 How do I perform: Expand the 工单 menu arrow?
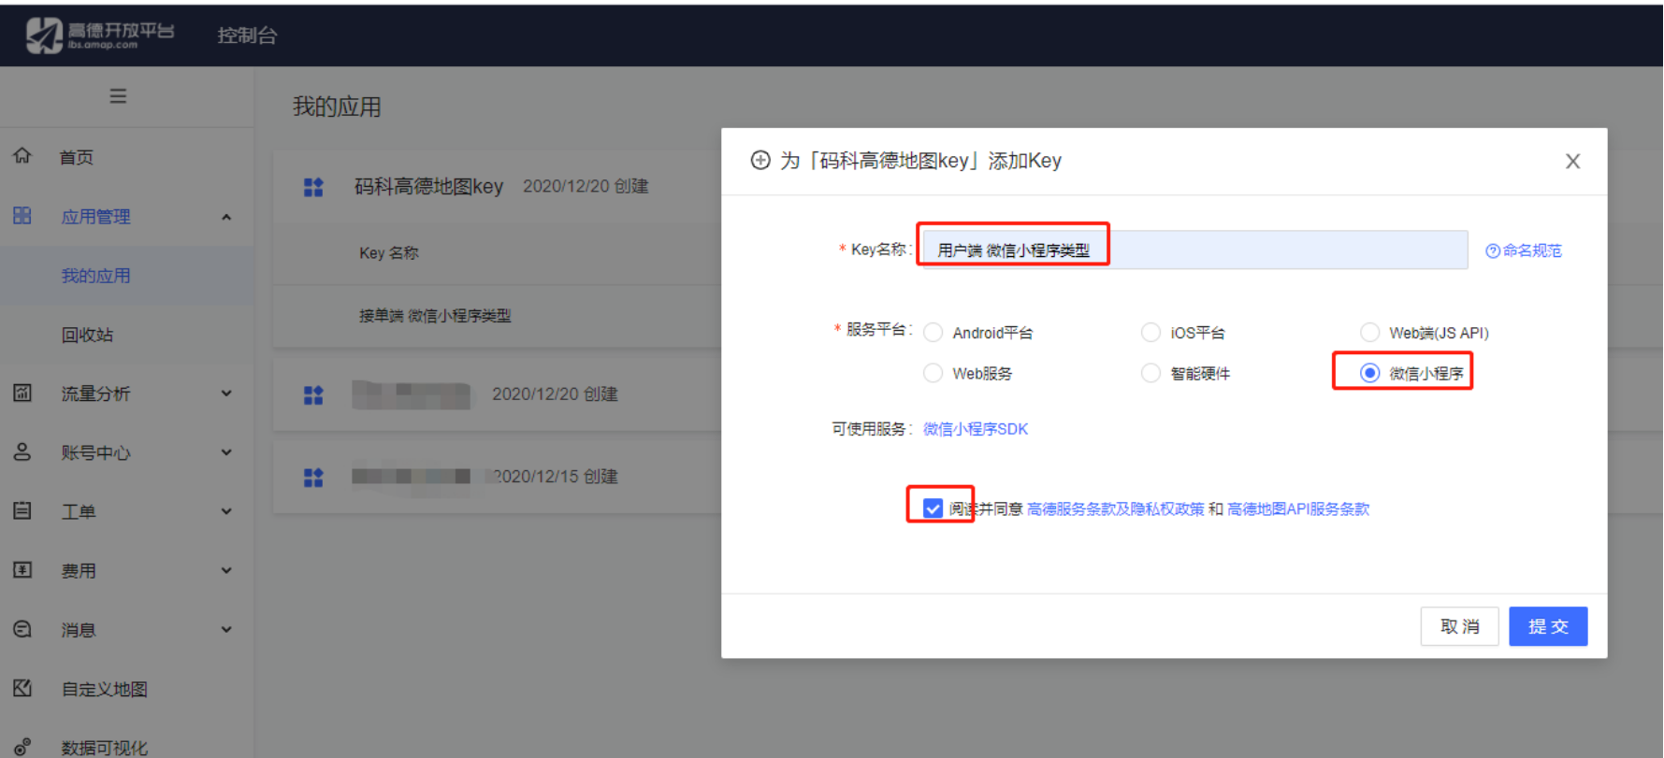click(x=226, y=511)
